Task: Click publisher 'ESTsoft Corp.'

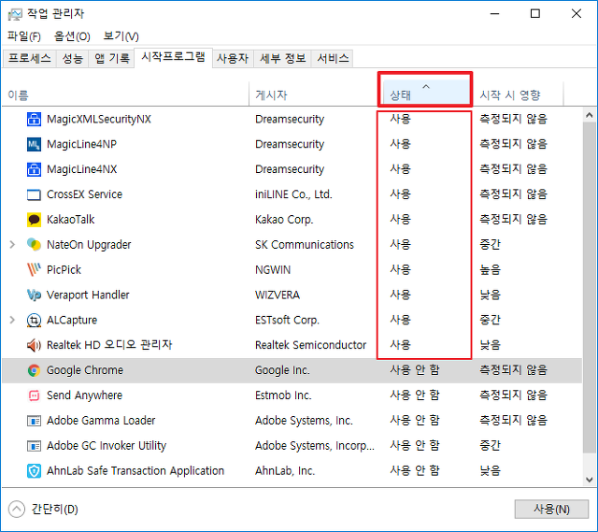Action: 287,320
